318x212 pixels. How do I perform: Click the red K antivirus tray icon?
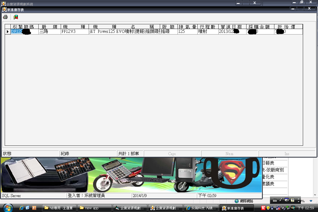[263, 208]
